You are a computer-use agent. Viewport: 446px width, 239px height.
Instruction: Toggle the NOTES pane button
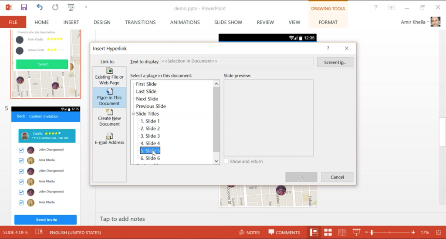coord(250,232)
